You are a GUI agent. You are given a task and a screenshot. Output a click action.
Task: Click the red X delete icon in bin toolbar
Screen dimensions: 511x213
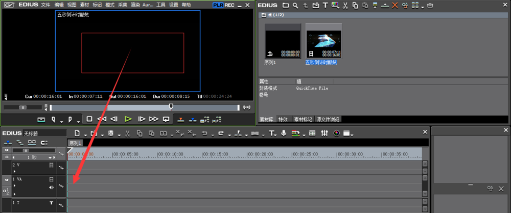(394, 6)
